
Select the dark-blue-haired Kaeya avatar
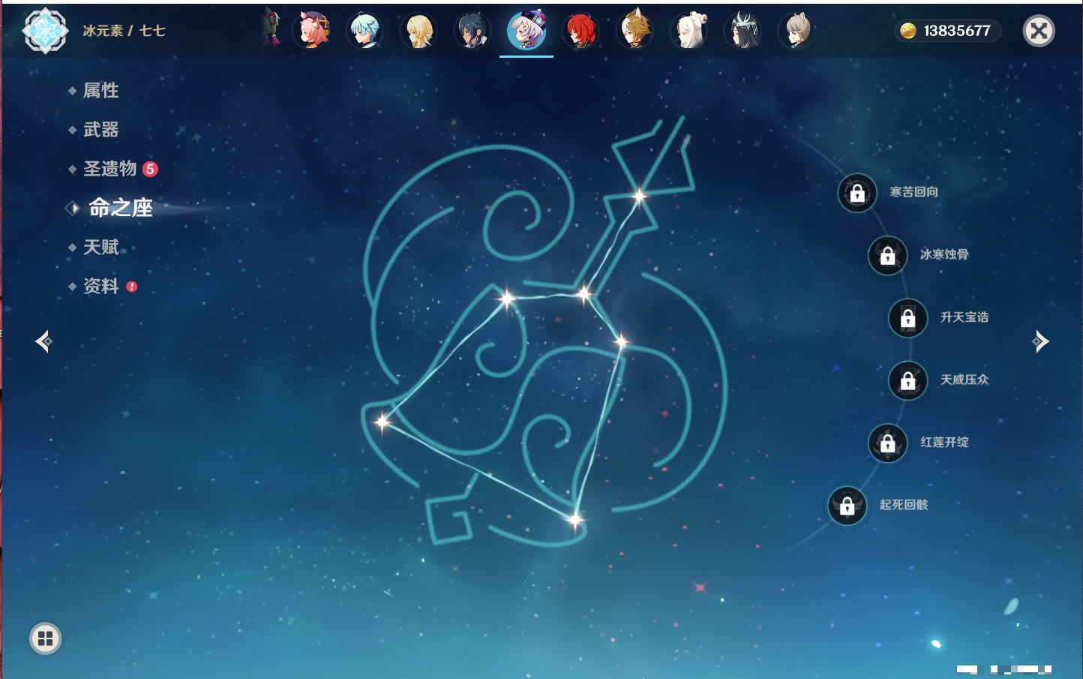[472, 32]
